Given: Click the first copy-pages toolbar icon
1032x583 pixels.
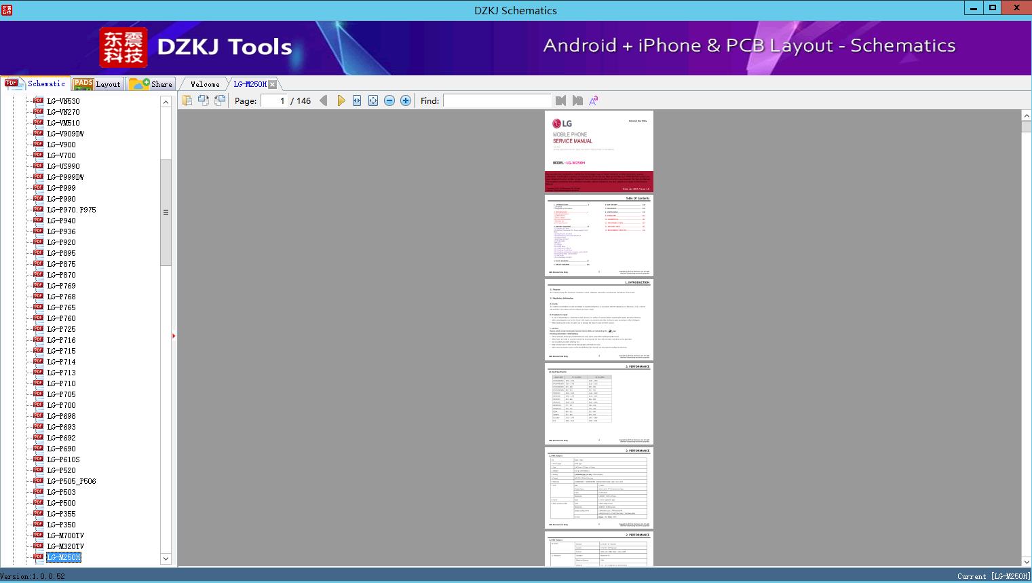Looking at the screenshot, I should (x=187, y=100).
